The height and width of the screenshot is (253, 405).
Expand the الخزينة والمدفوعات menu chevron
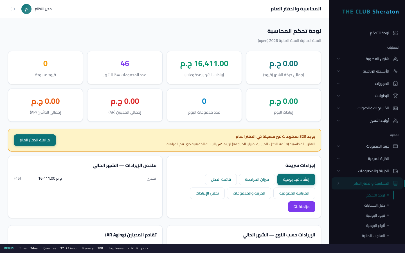(x=338, y=171)
